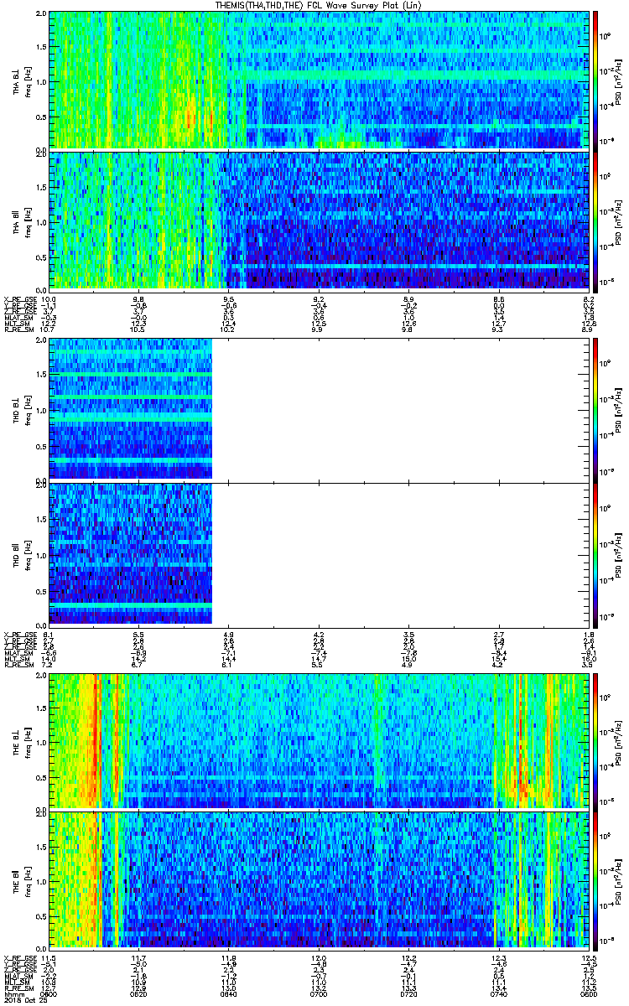Click the color bar beside the top THA panel

click(596, 80)
